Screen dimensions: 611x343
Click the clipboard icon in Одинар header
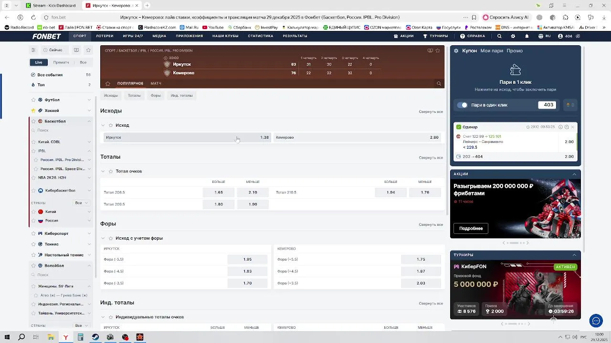567,127
